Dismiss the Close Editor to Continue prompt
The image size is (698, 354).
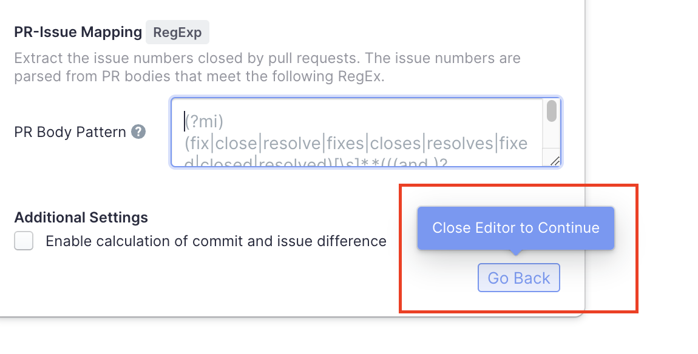click(518, 278)
